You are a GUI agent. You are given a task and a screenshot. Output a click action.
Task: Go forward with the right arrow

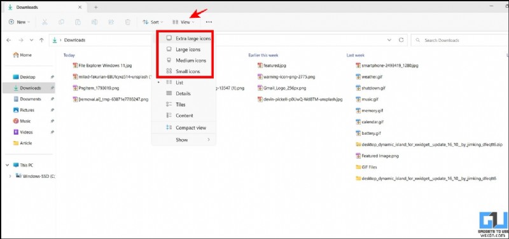[21, 40]
